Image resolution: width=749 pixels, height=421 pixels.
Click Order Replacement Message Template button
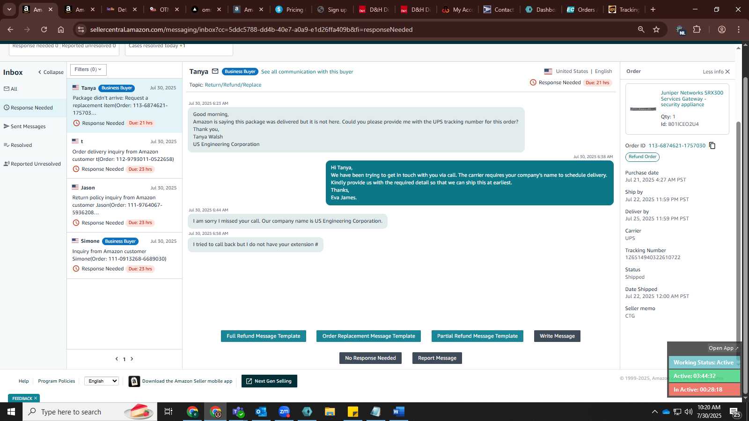click(369, 336)
